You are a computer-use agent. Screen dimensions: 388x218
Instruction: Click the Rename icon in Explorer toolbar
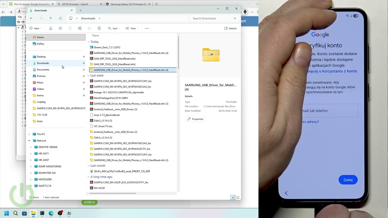(x=80, y=28)
